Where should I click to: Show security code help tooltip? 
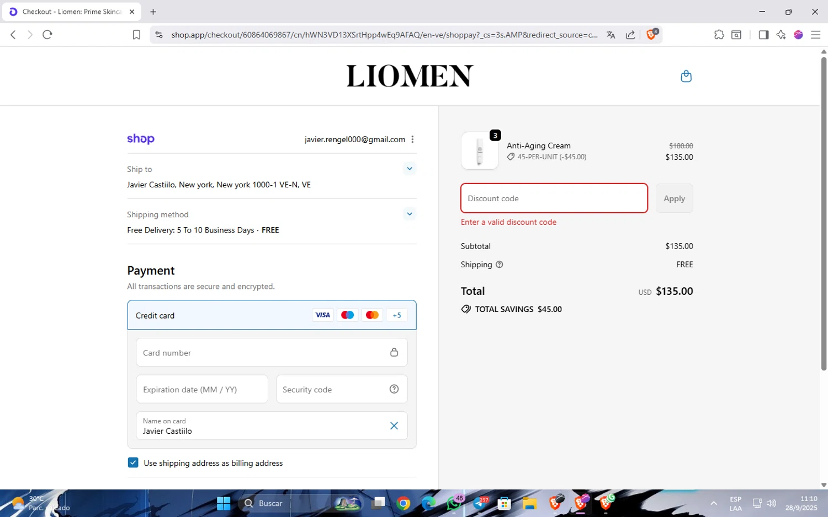click(x=394, y=389)
